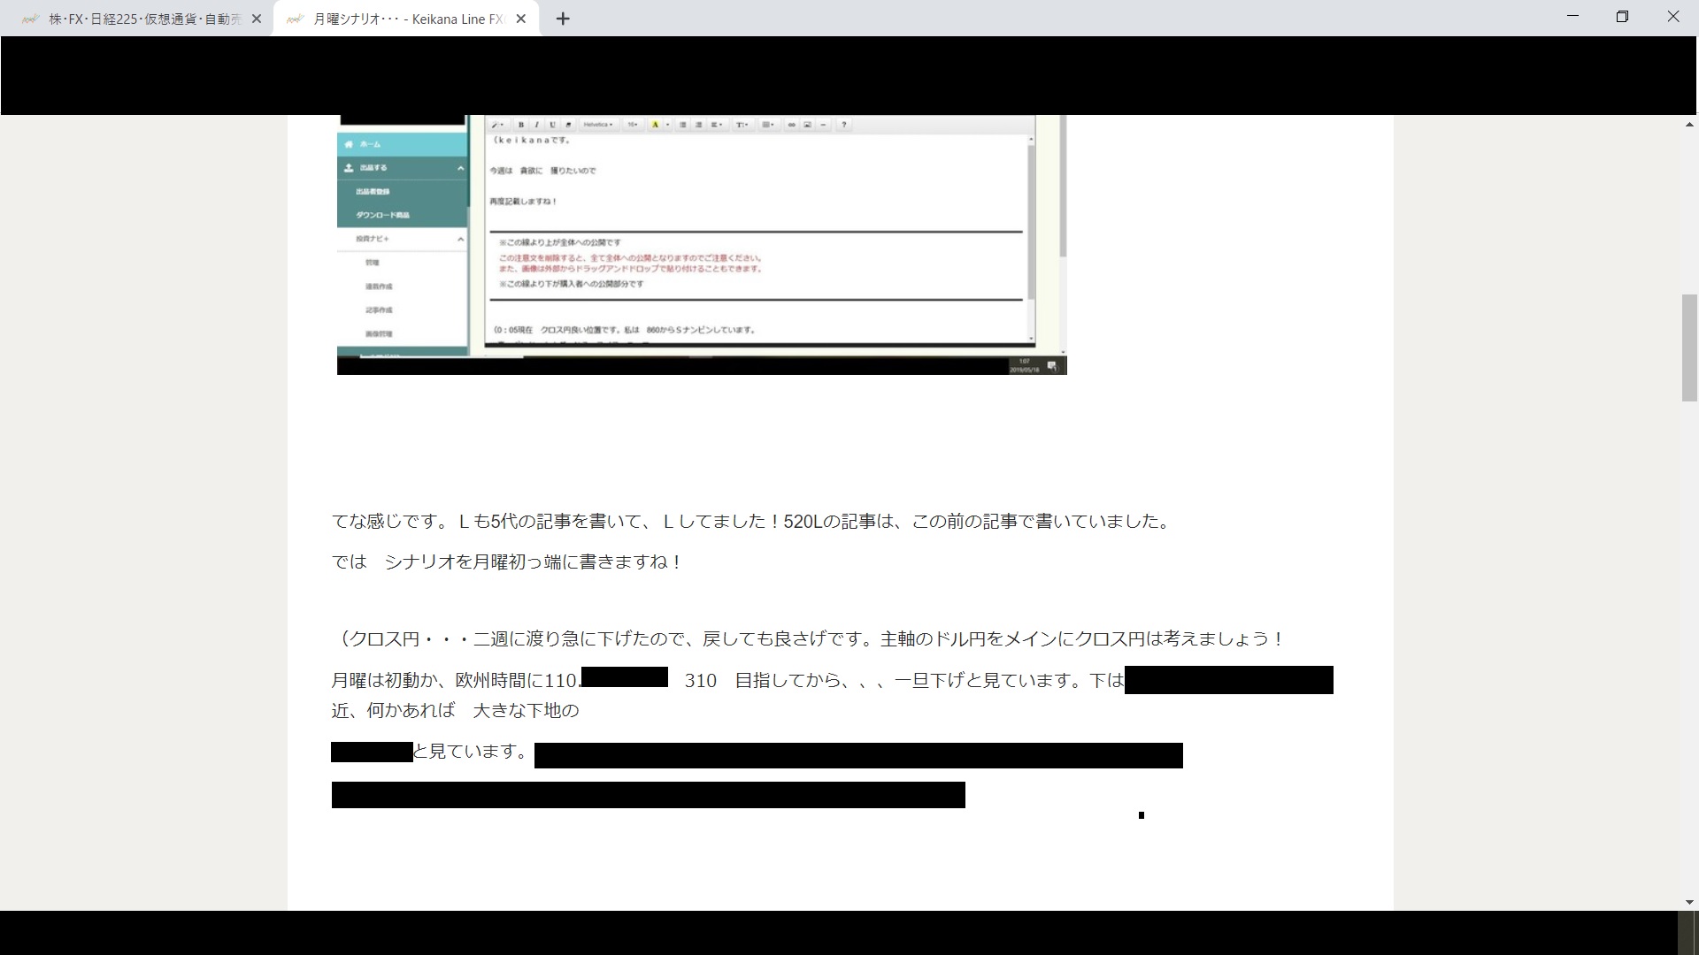The image size is (1699, 955).
Task: Click the ダウンロード商品 sidebar item
Action: [382, 215]
